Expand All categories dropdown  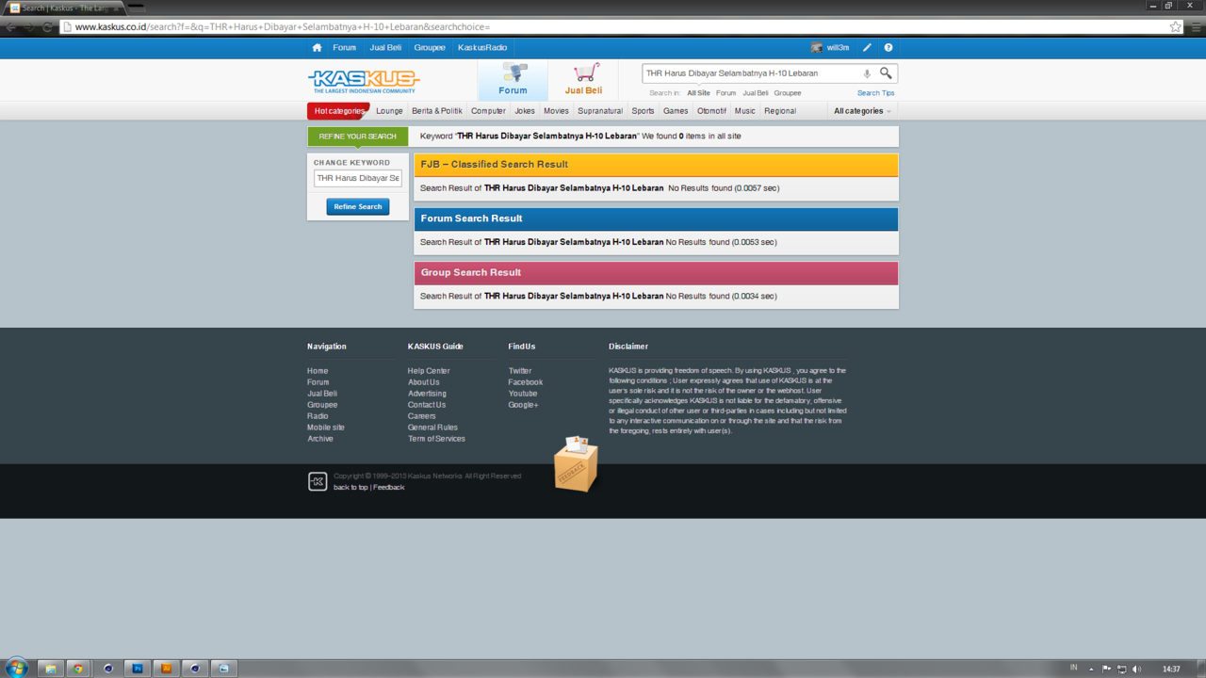point(862,111)
